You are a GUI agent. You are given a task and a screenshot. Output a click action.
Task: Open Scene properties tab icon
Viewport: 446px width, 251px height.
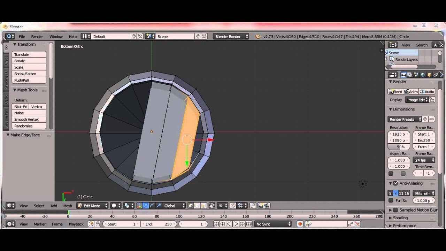416,75
